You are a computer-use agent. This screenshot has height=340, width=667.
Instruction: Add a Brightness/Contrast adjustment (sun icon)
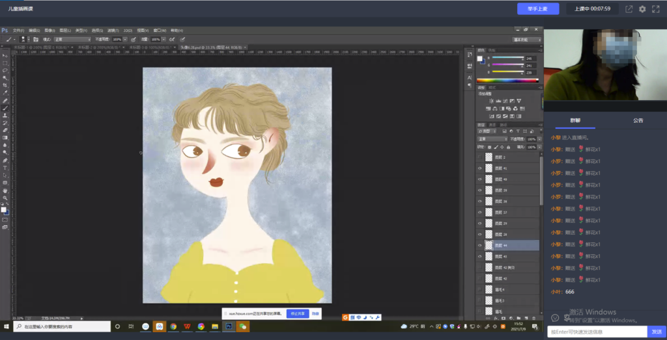point(491,101)
